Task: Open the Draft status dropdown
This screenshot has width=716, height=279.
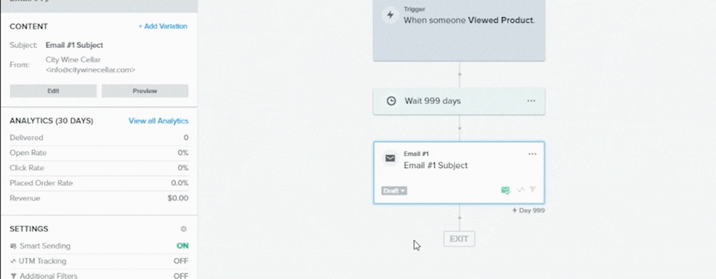Action: [x=394, y=190]
